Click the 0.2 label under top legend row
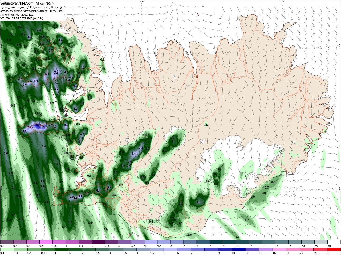 click(2, 246)
